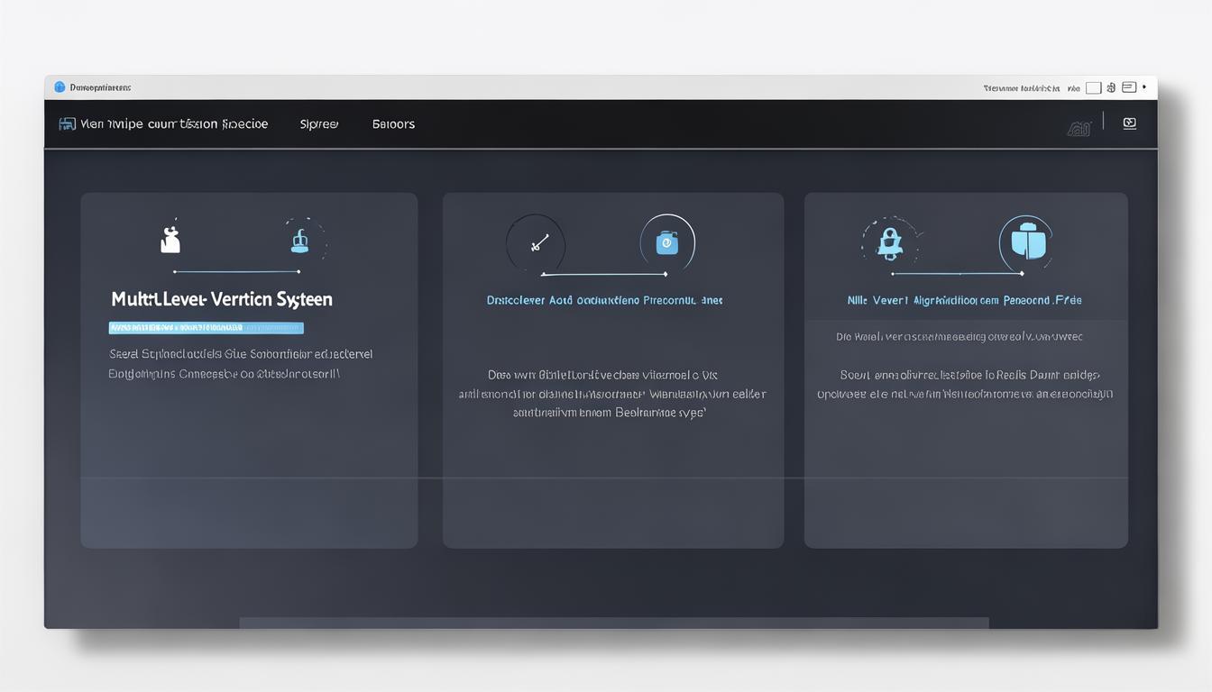This screenshot has width=1212, height=692.
Task: Click the white user icon in first card
Action: [x=170, y=241]
